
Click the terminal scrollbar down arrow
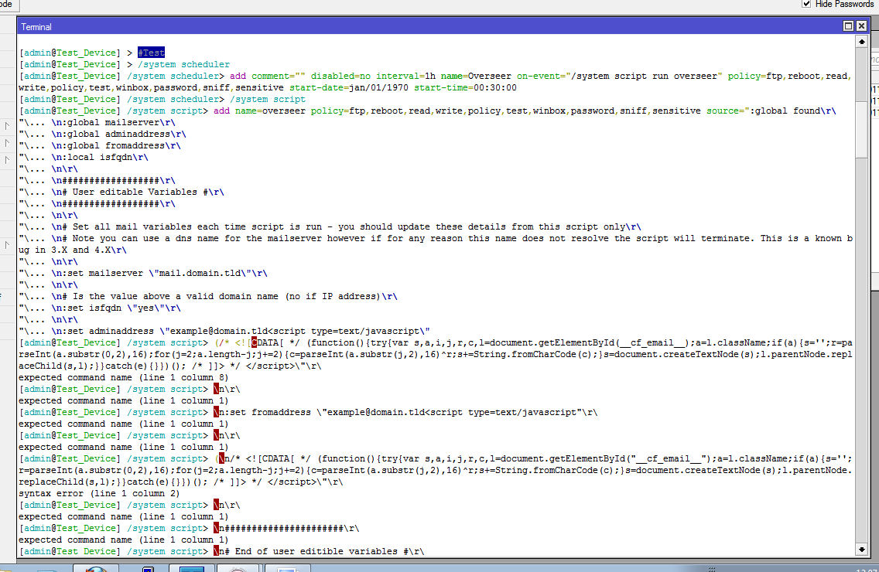tap(862, 550)
